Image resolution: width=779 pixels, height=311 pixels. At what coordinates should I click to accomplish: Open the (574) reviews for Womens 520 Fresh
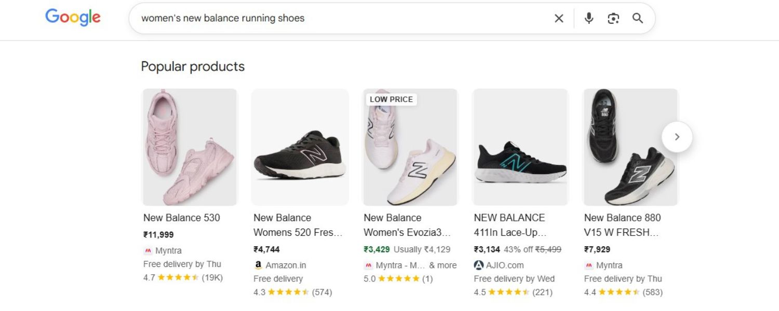click(323, 292)
